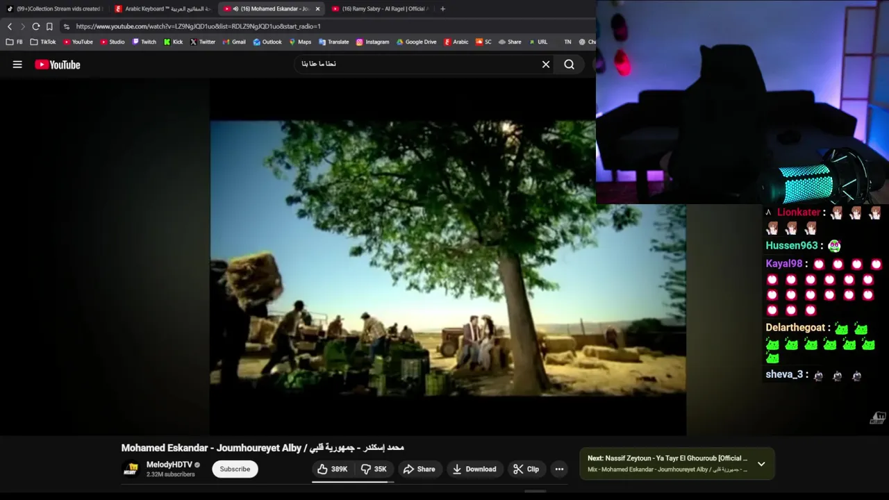Switch to the Arabic Keyboard tab

(x=163, y=9)
